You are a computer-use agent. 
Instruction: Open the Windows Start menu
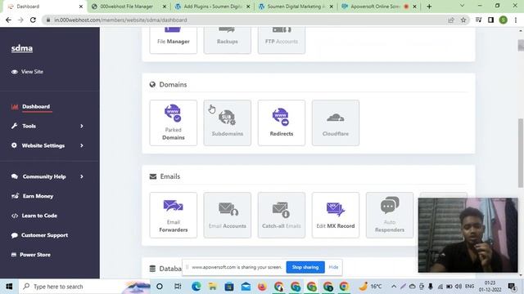[x=9, y=287]
